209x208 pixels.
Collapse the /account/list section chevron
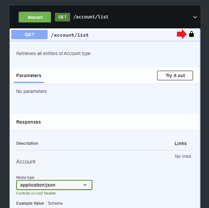click(x=195, y=17)
